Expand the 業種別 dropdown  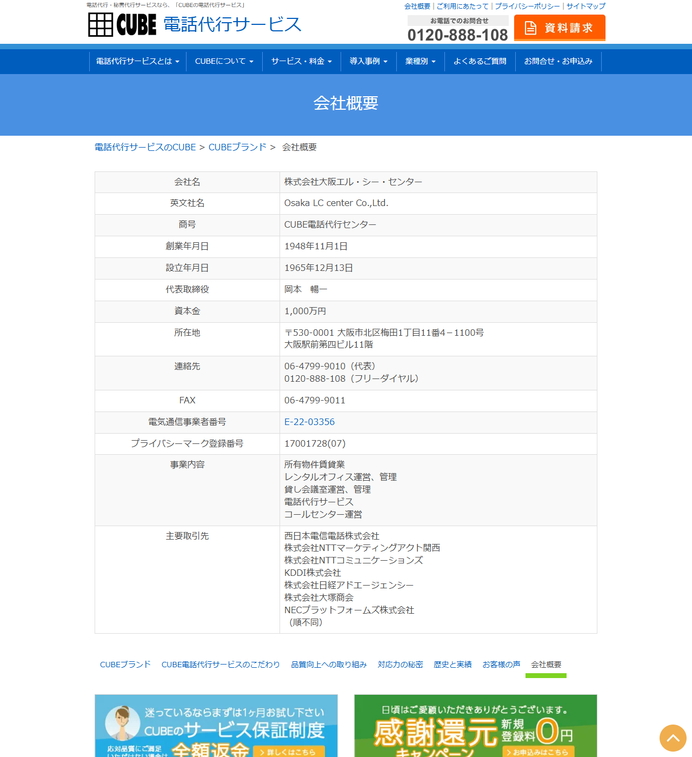420,62
